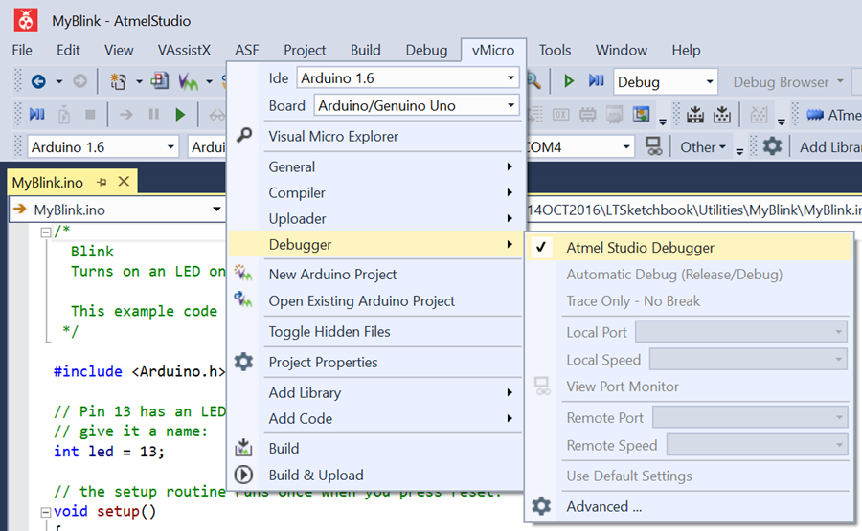Collapse the void setup() code block

tap(46, 512)
